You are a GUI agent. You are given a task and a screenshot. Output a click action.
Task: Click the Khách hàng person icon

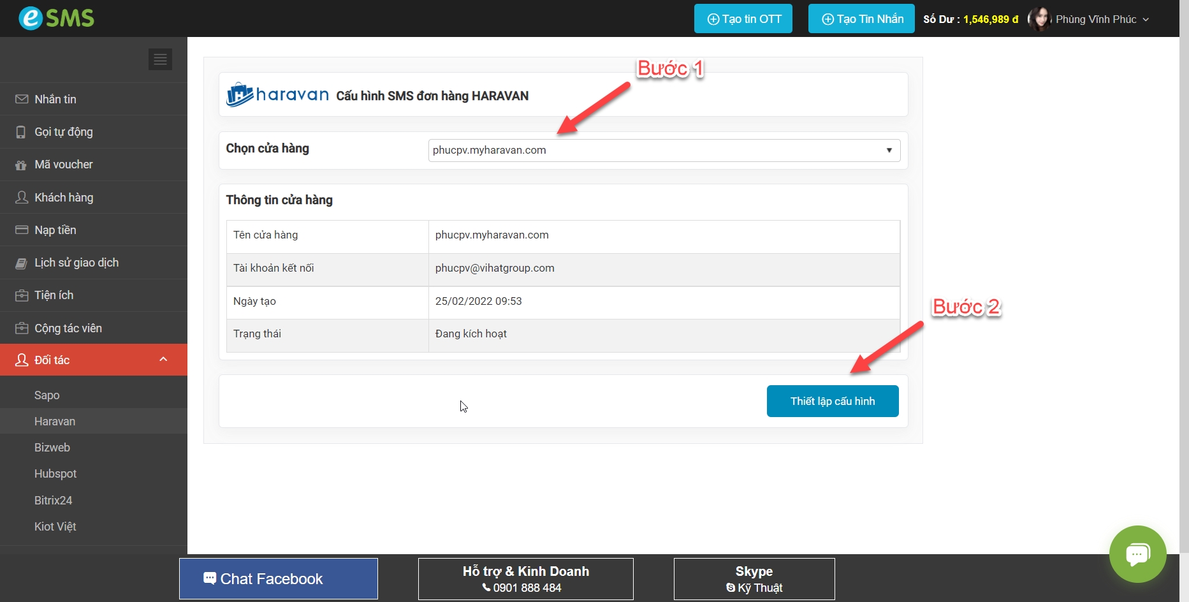click(22, 198)
